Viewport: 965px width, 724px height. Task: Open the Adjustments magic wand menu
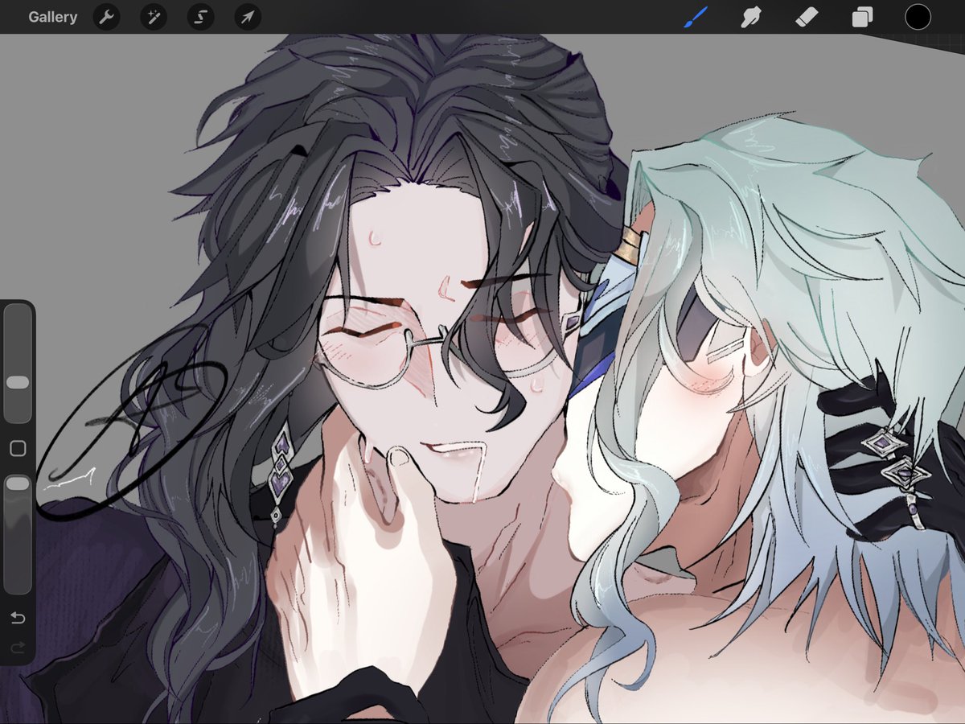pyautogui.click(x=153, y=17)
